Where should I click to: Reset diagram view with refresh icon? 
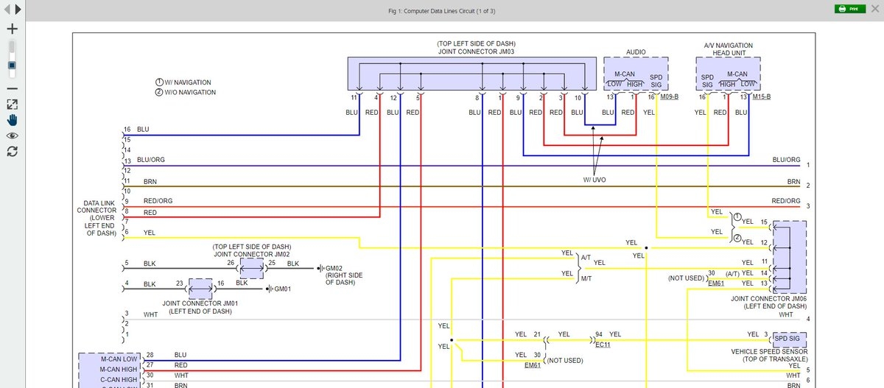tap(12, 151)
